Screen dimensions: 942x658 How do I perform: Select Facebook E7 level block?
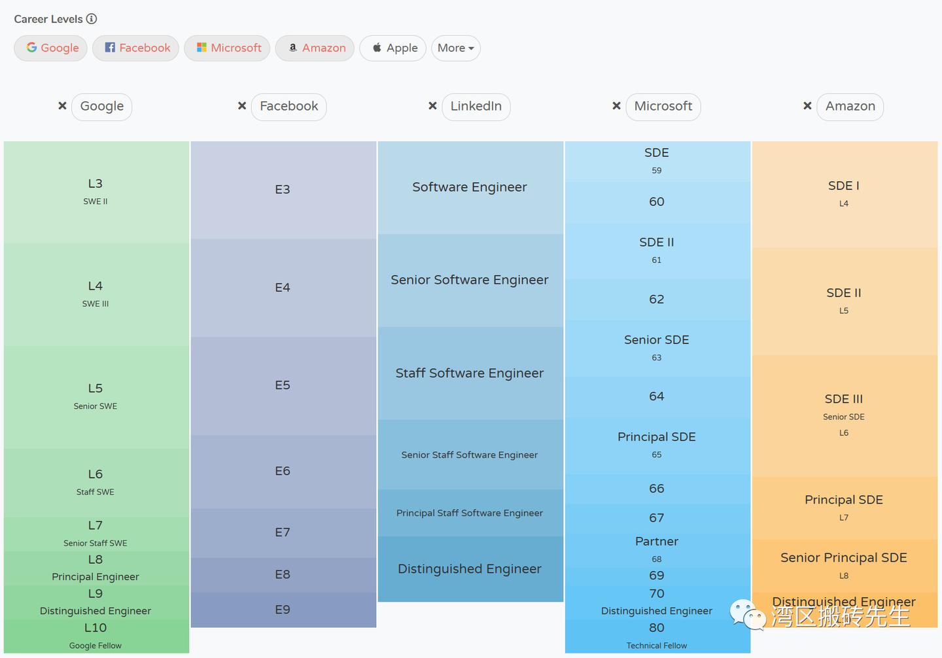pyautogui.click(x=283, y=533)
